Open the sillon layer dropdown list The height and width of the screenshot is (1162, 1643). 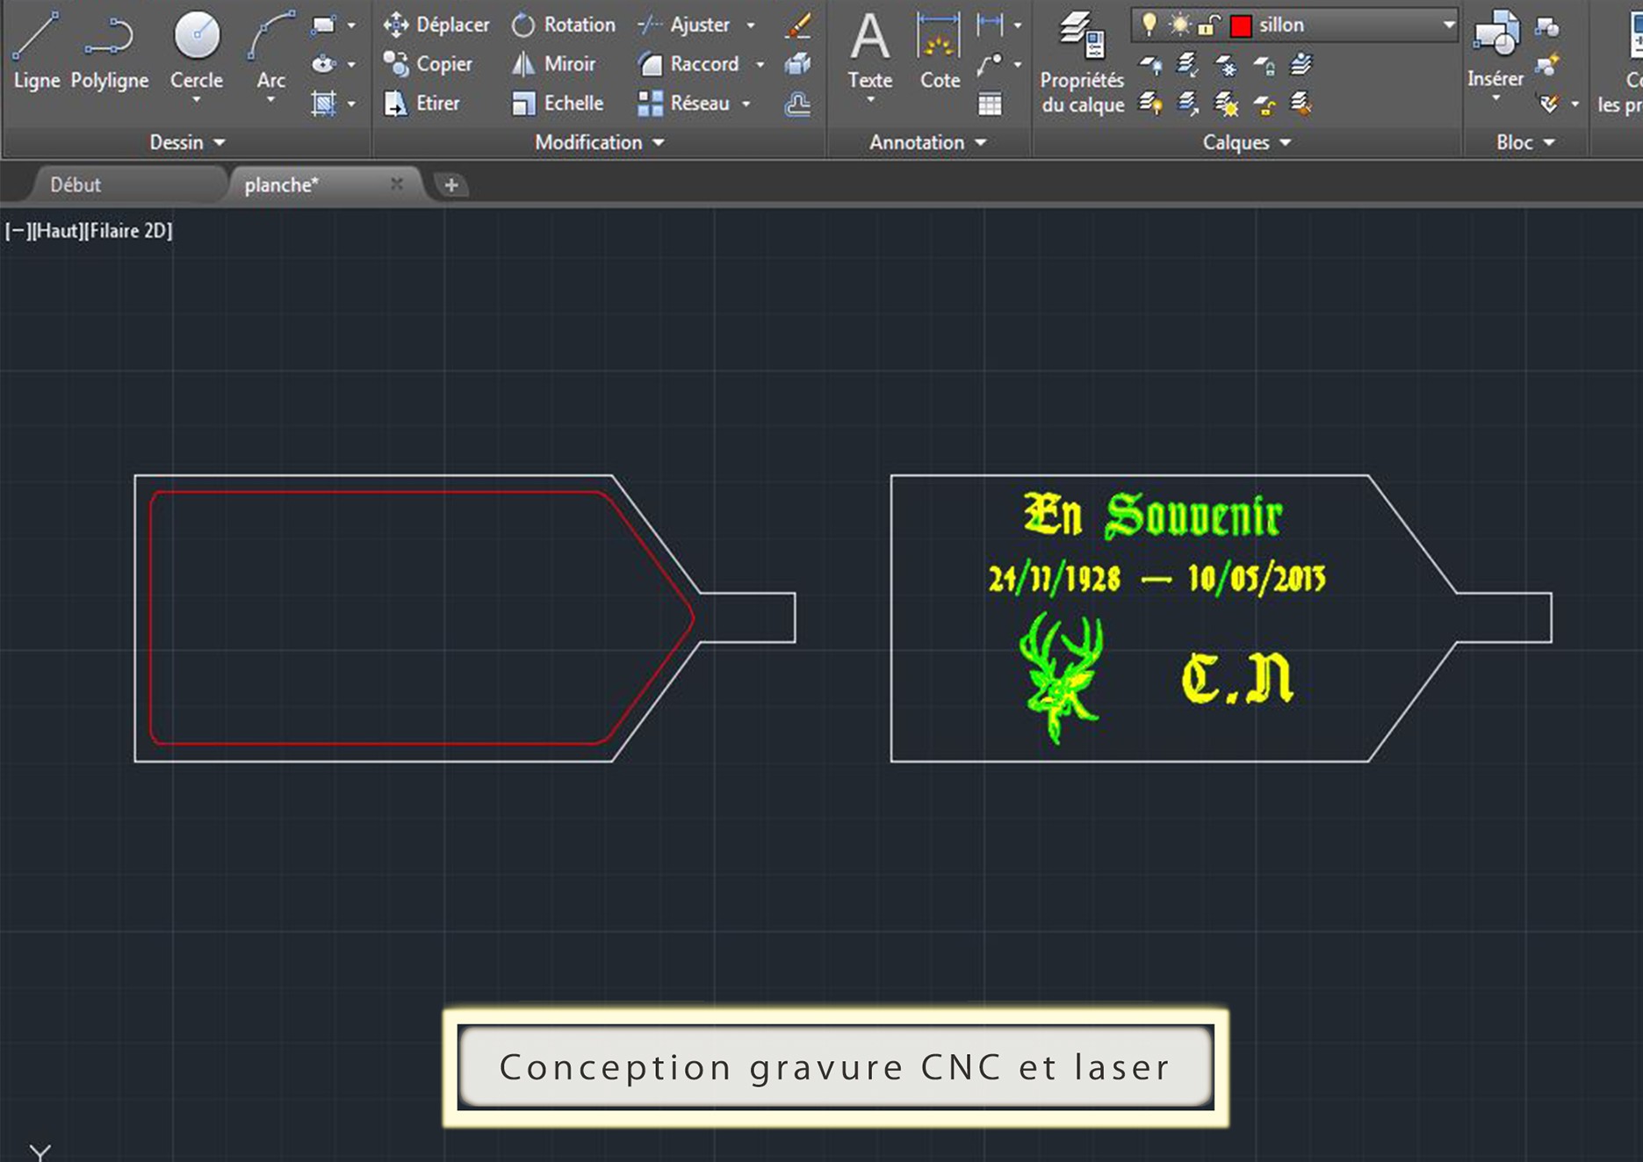[x=1447, y=25]
